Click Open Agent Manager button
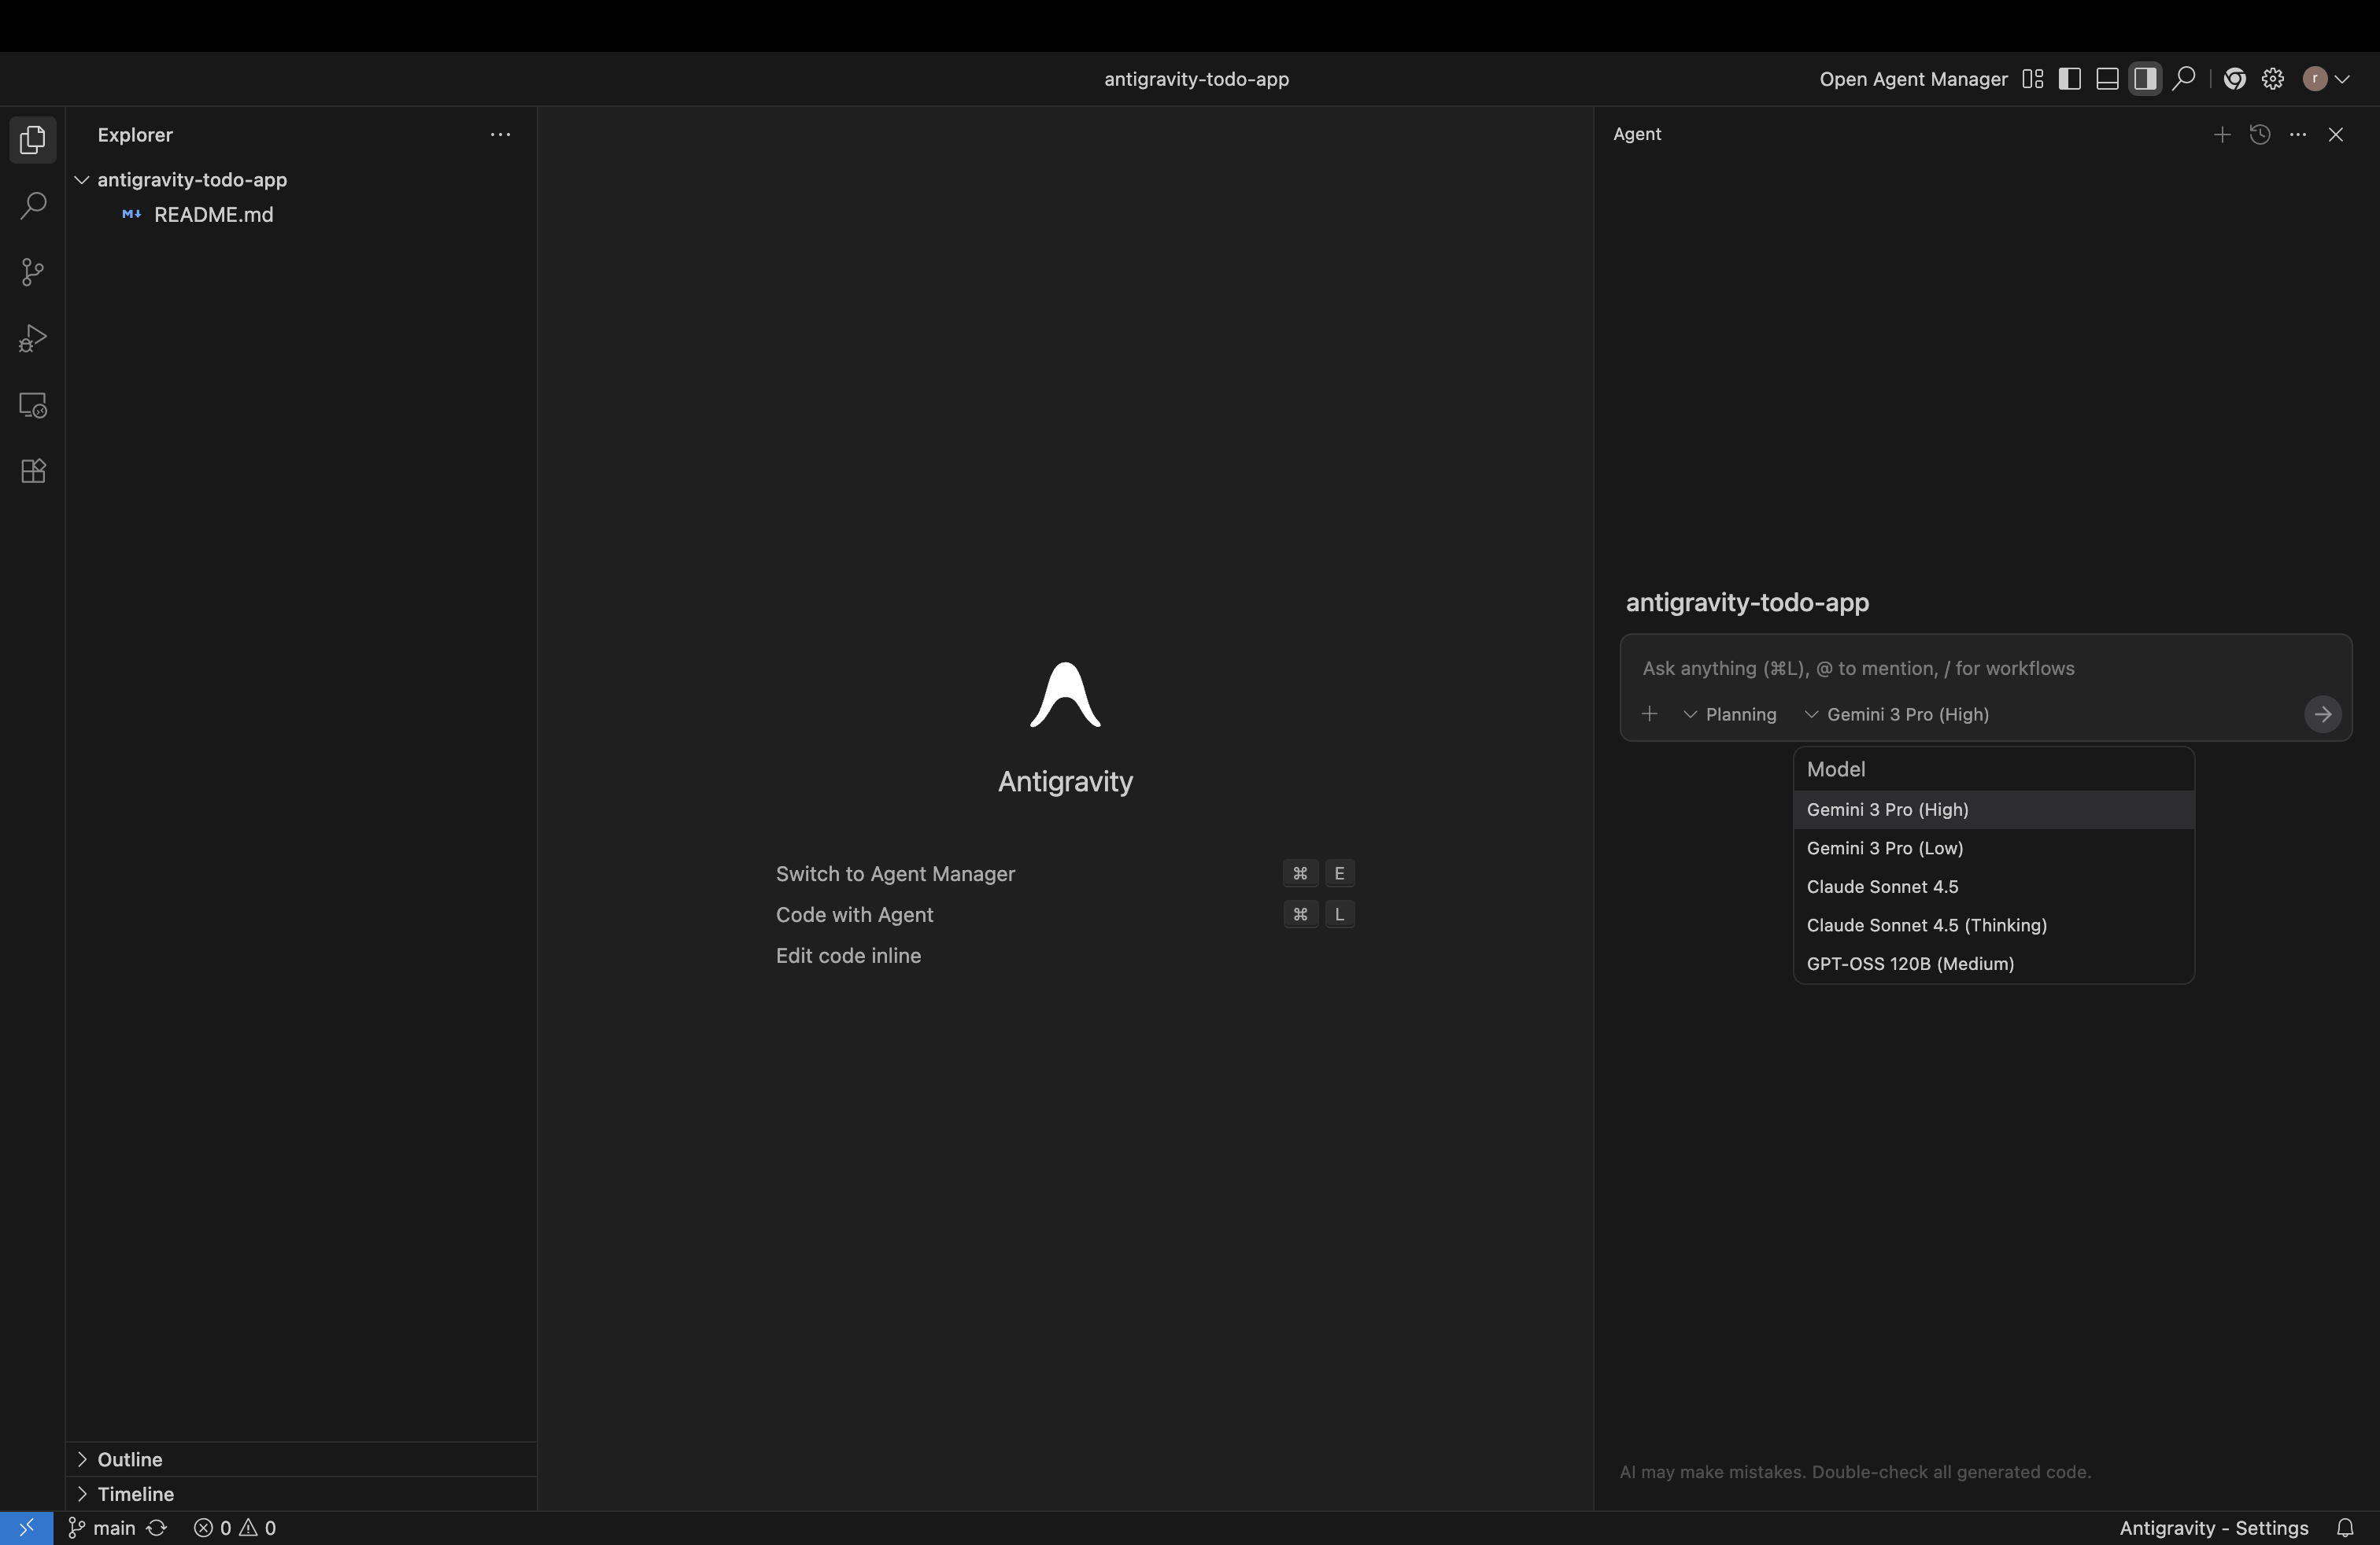This screenshot has height=1545, width=2380. coord(1912,79)
